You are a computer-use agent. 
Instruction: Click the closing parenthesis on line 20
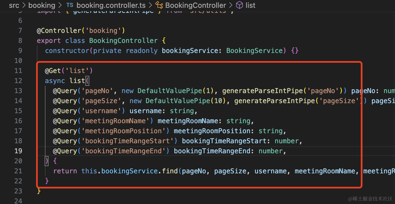point(47,161)
